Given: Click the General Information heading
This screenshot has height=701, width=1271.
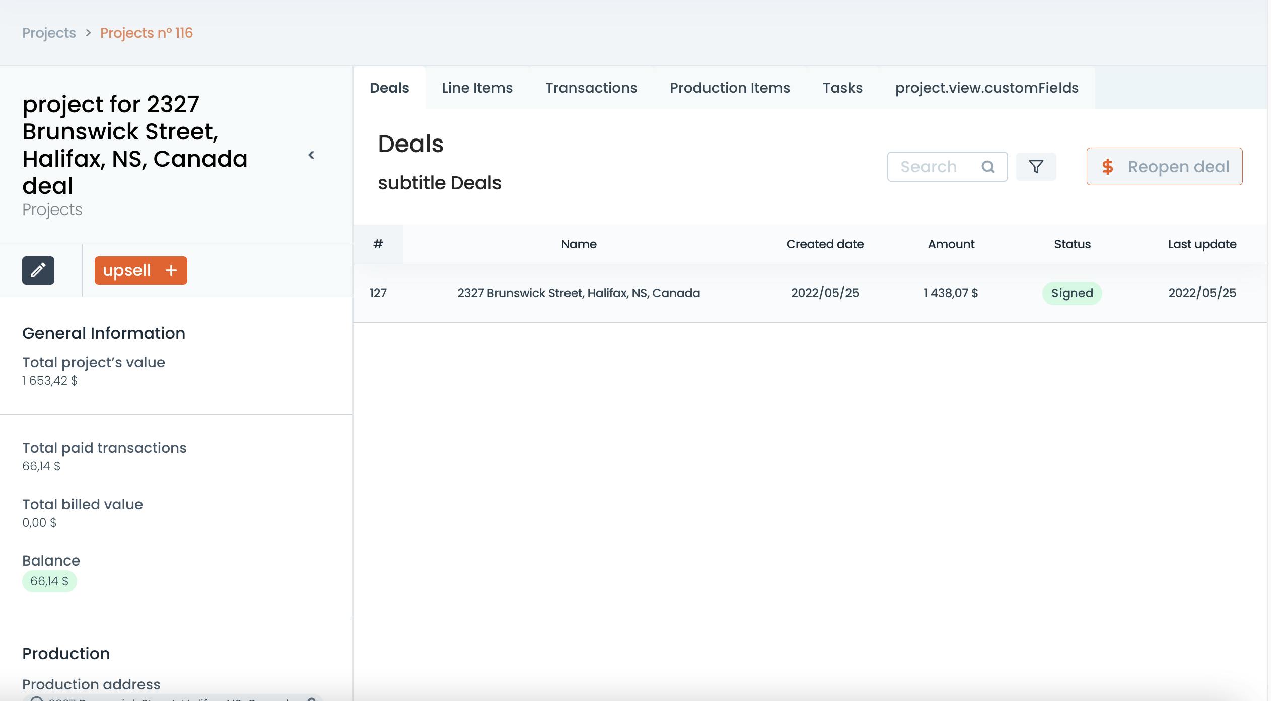Looking at the screenshot, I should (104, 333).
